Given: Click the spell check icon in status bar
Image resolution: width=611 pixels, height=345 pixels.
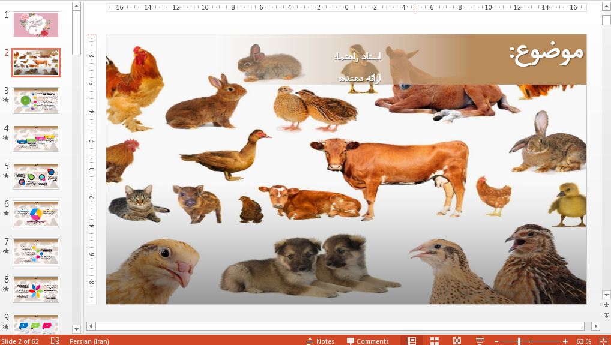Looking at the screenshot, I should coord(55,341).
